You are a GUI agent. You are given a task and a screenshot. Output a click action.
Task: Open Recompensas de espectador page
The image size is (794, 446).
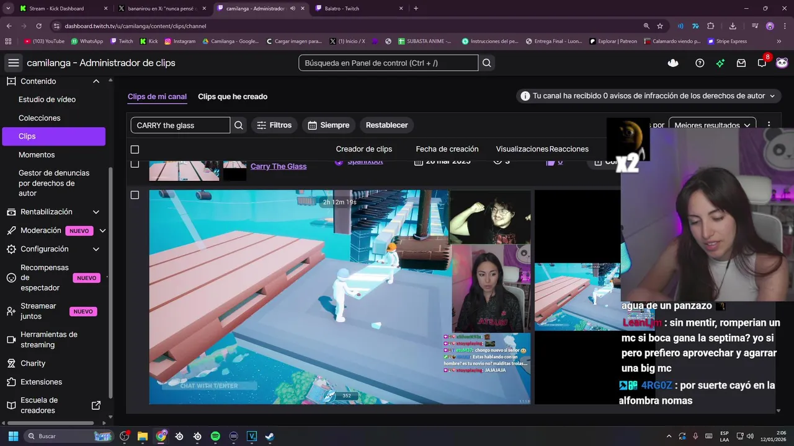45,278
